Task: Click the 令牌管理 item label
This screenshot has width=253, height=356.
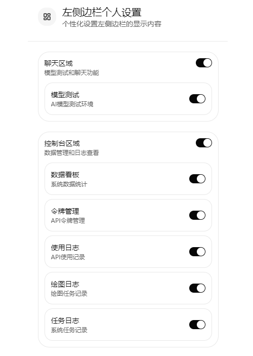Action: tap(65, 211)
